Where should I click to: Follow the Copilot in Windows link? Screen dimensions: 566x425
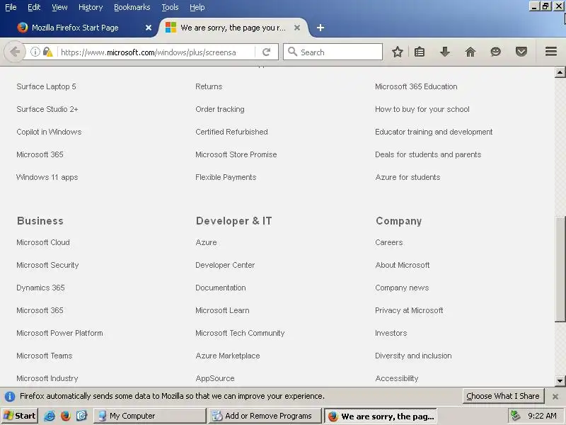pos(49,132)
